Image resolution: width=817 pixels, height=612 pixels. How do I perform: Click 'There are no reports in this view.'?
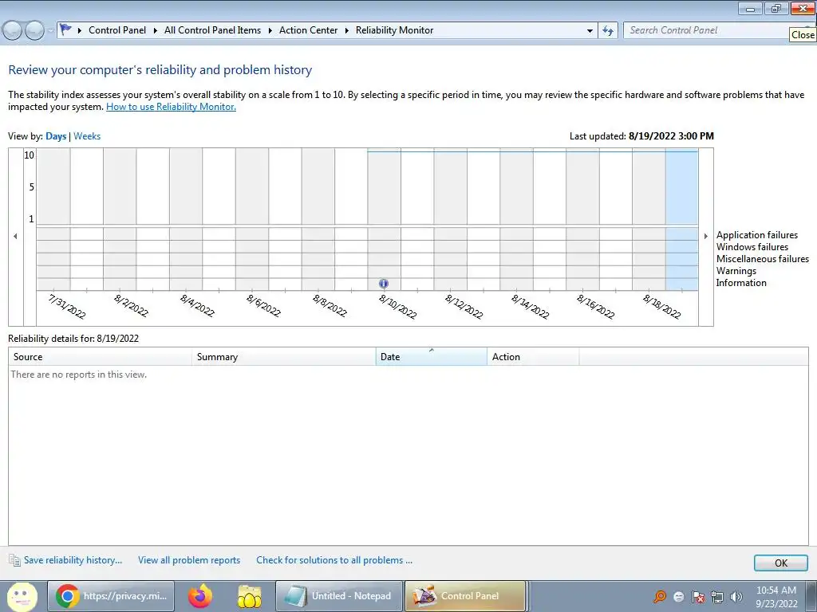tap(79, 375)
